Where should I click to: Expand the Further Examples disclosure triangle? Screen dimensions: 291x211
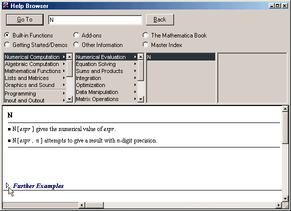tap(7, 185)
